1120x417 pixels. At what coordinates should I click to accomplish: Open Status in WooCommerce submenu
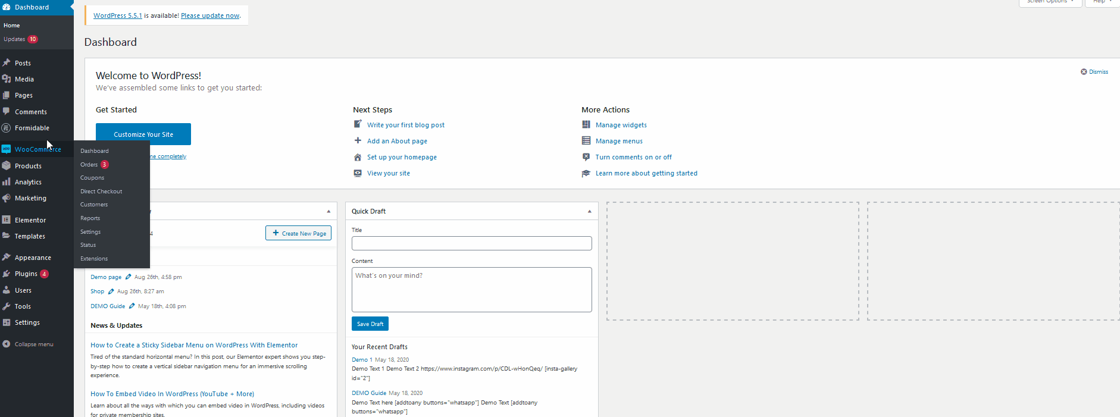[x=88, y=245]
